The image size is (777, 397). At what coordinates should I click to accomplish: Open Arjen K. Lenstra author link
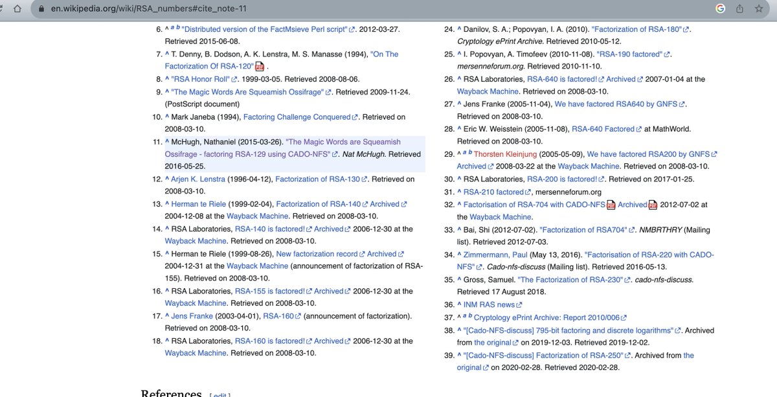click(197, 179)
